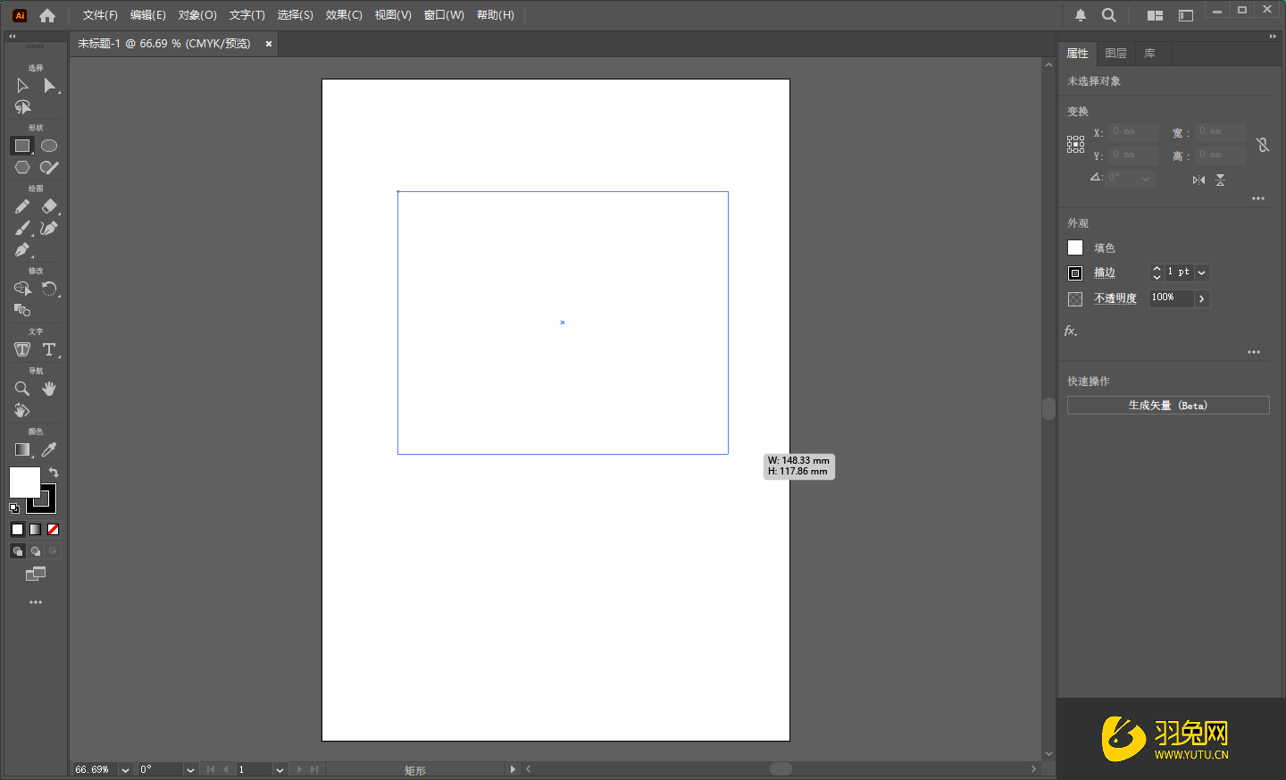The height and width of the screenshot is (780, 1286).
Task: Open the rotation angle dropdown in Transform
Action: (1146, 179)
